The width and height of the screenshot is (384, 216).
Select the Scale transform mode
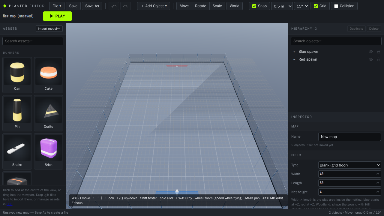point(217,6)
